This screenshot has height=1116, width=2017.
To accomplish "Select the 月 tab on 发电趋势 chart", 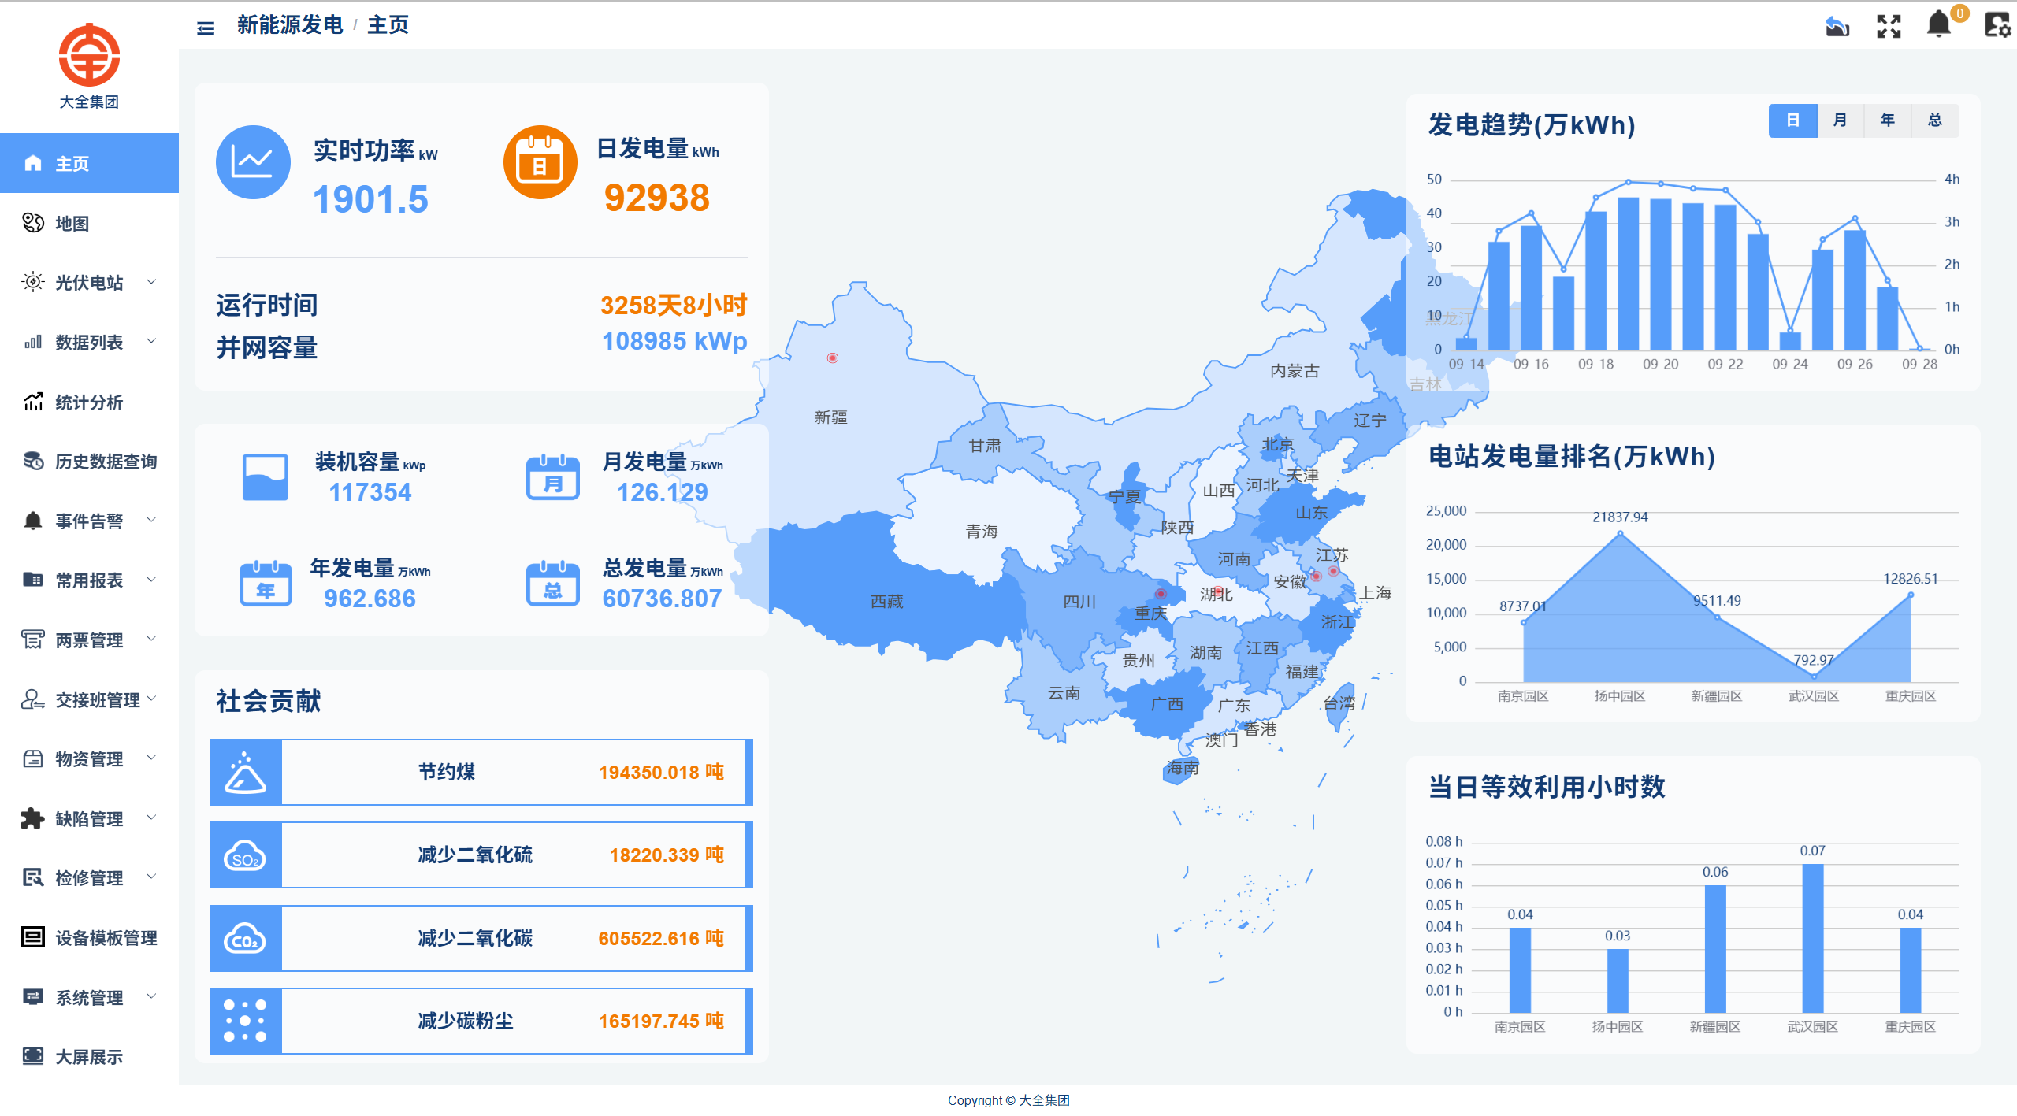I will point(1841,120).
